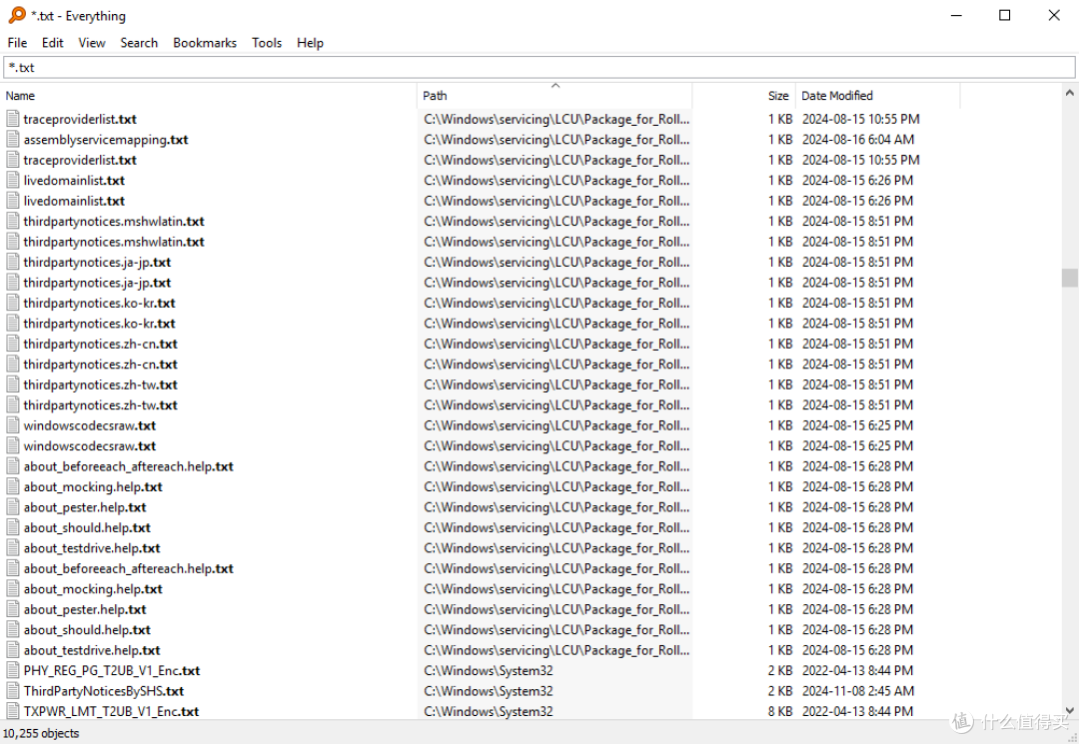Close the Everything window
The height and width of the screenshot is (744, 1079).
(x=1054, y=15)
